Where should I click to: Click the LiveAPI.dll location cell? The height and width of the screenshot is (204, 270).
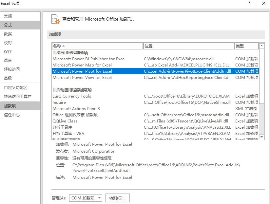coord(186,121)
